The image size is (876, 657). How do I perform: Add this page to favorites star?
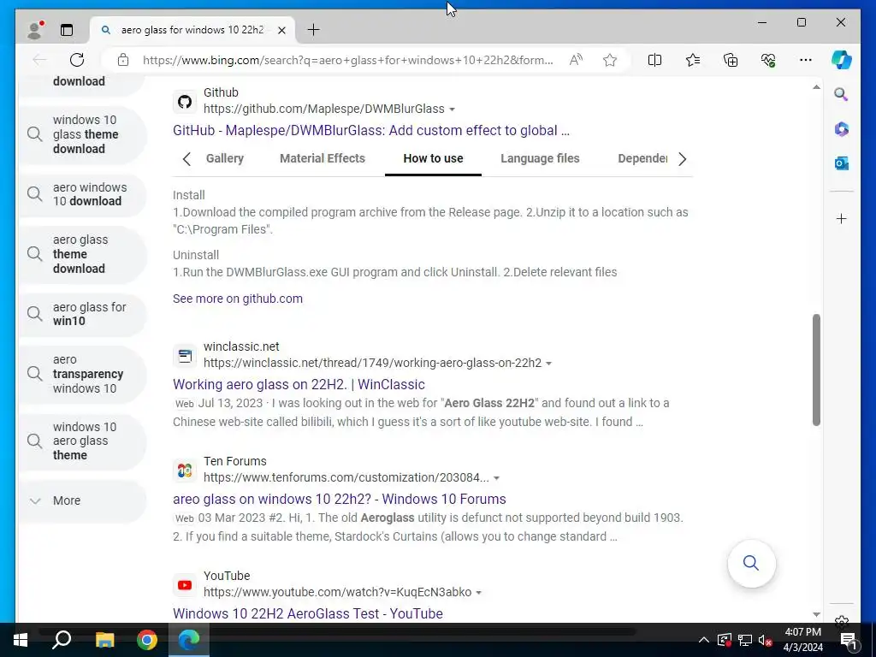[x=610, y=60]
